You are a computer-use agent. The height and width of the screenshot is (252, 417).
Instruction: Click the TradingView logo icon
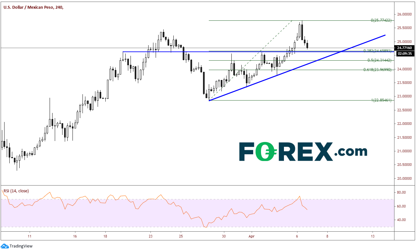click(5, 246)
